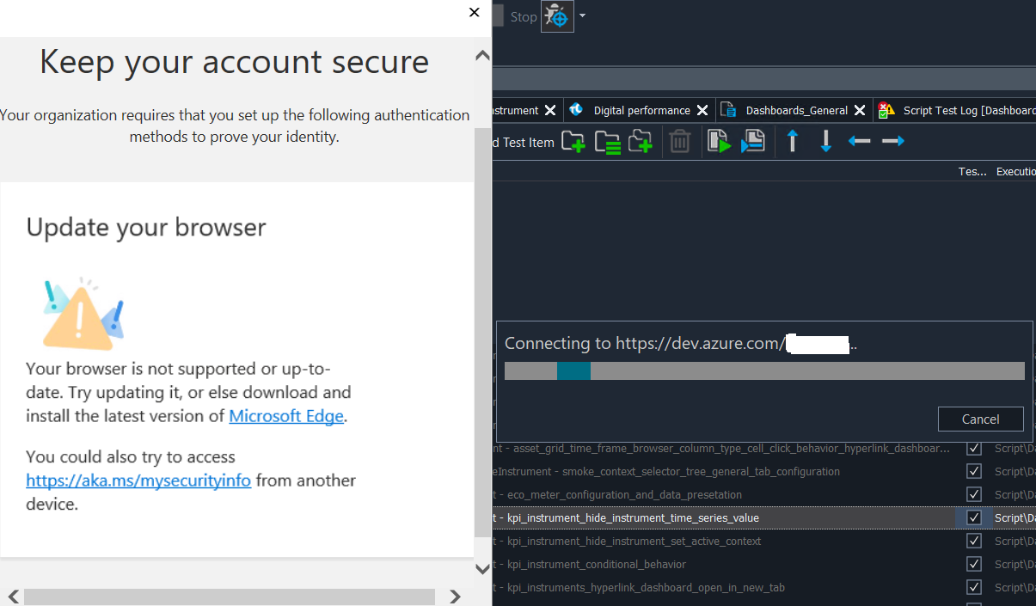This screenshot has width=1036, height=606.
Task: Click the dialog's up scroll chevron
Action: pos(482,54)
